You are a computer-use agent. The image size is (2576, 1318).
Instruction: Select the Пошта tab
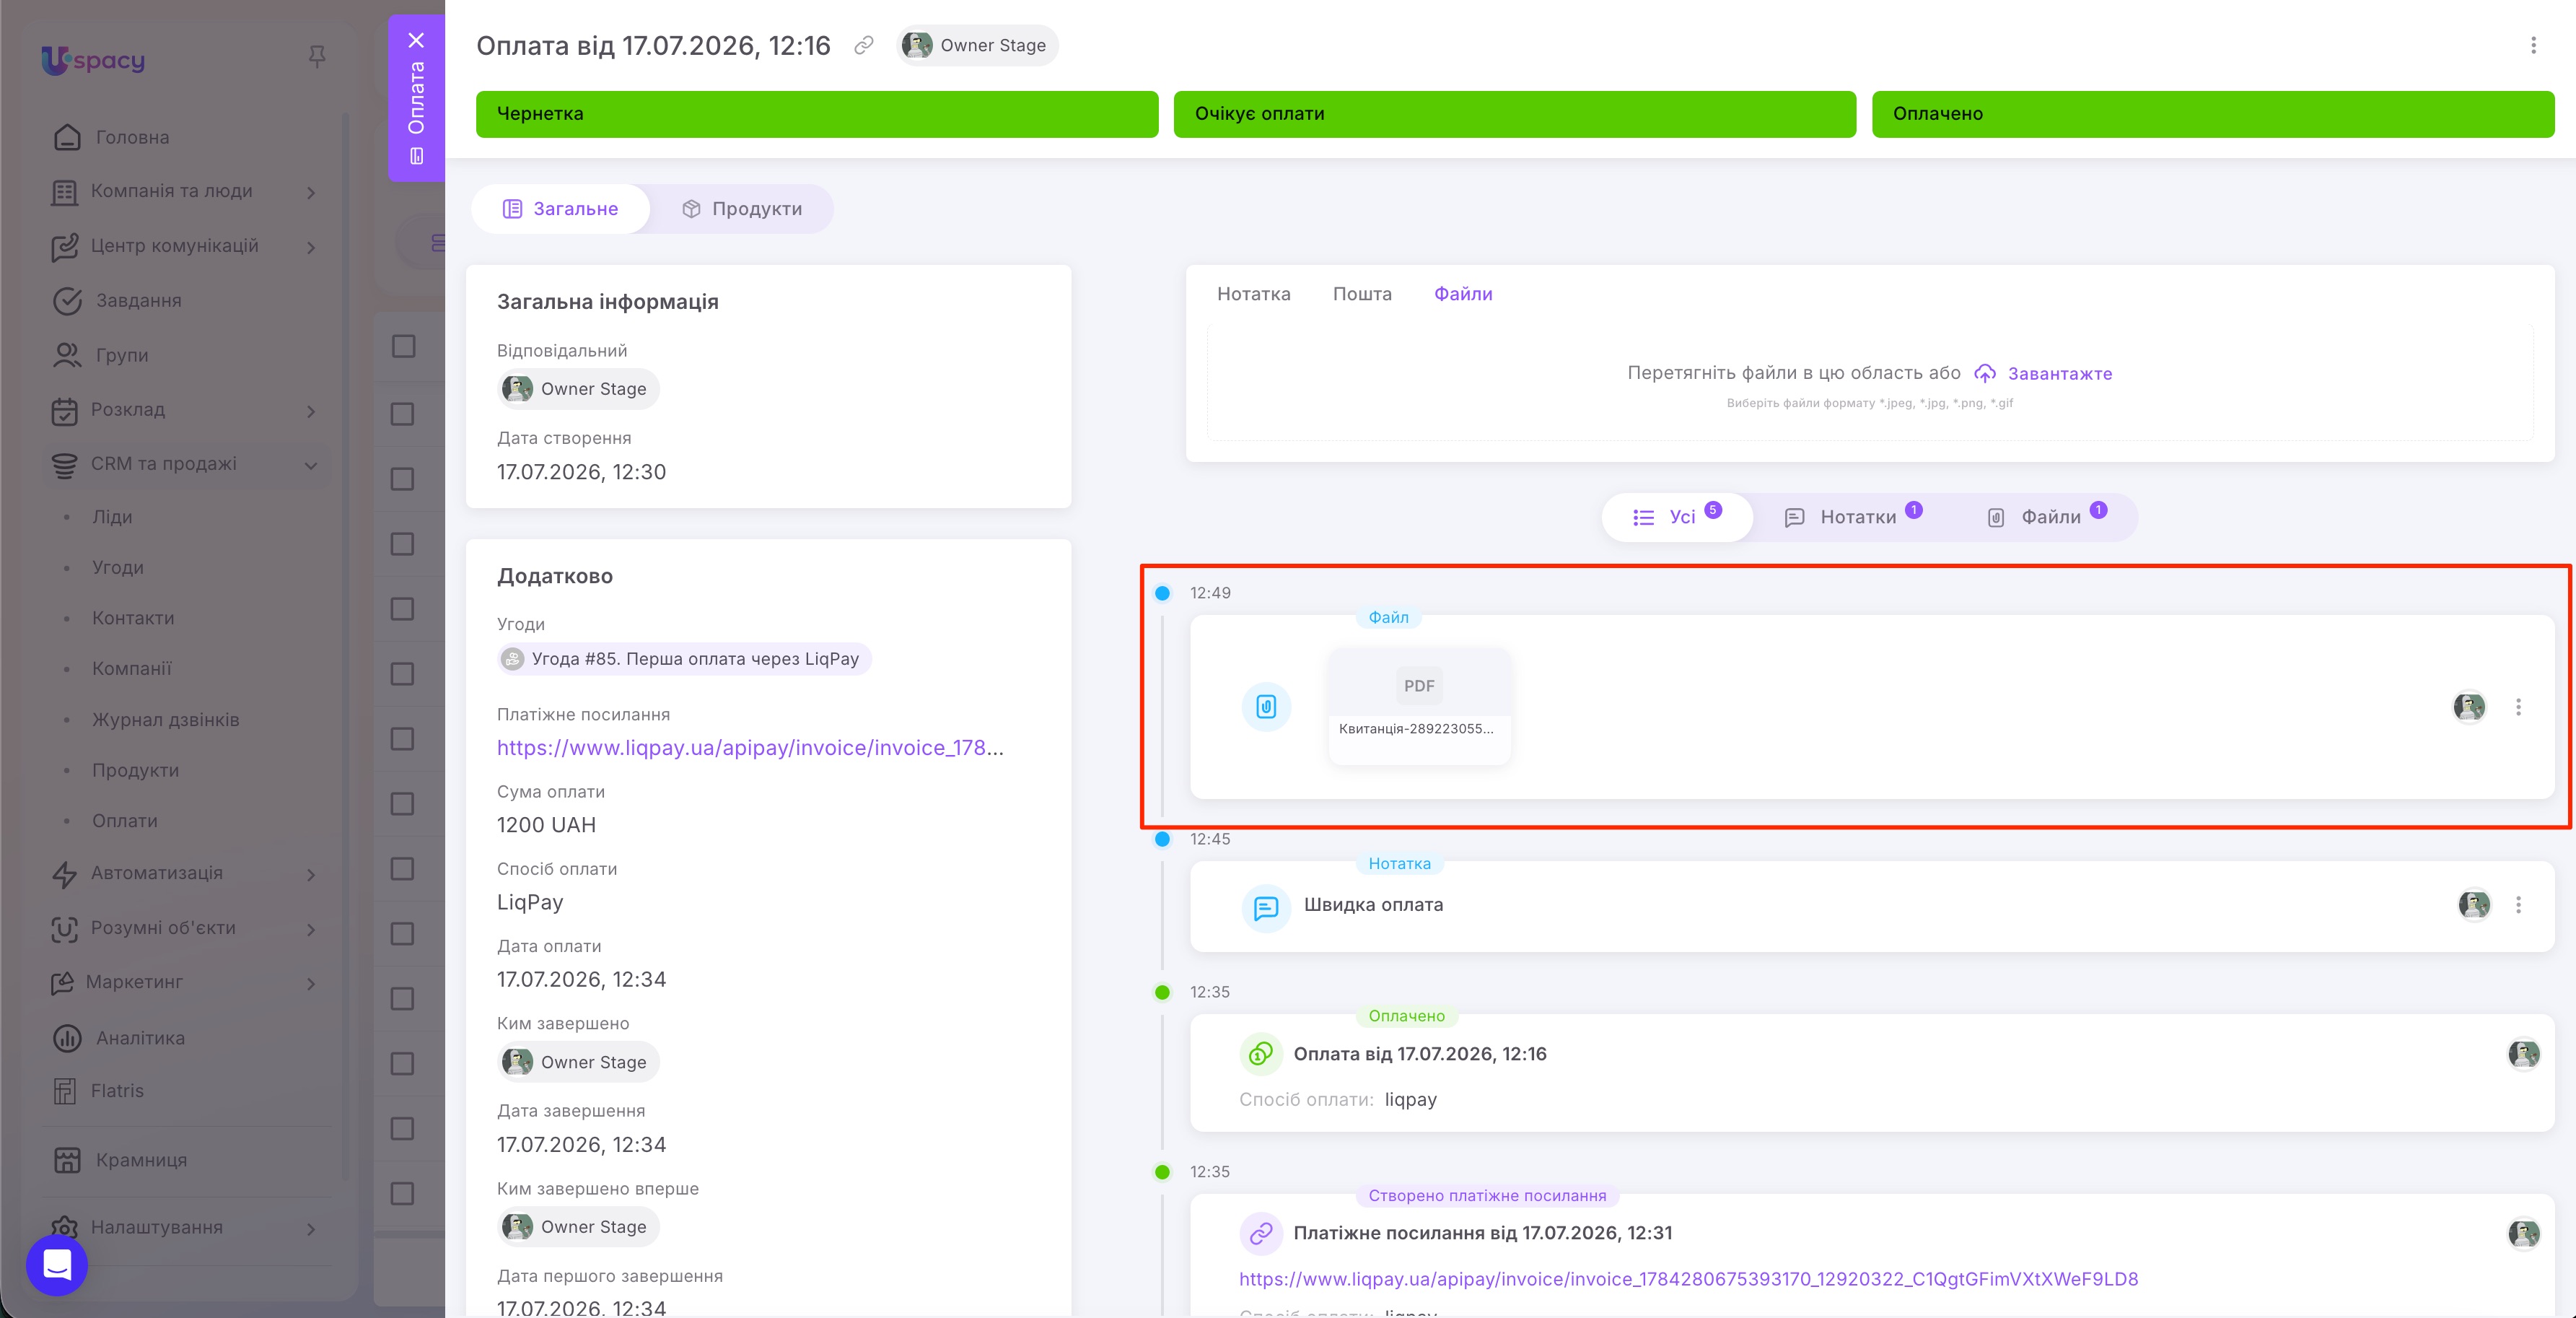pos(1362,294)
